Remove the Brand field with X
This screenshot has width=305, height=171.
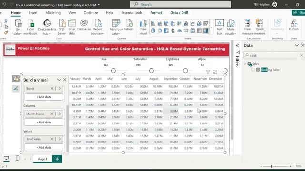click(52, 89)
